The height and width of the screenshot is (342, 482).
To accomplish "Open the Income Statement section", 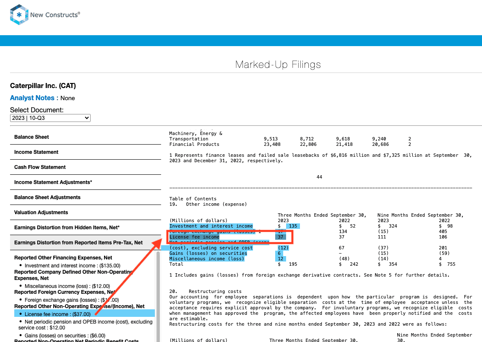I will 86,152.
